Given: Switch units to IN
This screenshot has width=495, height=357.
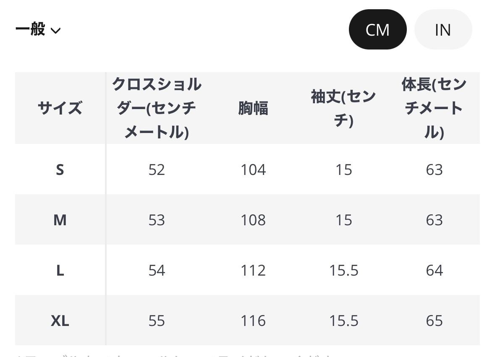Looking at the screenshot, I should (443, 30).
